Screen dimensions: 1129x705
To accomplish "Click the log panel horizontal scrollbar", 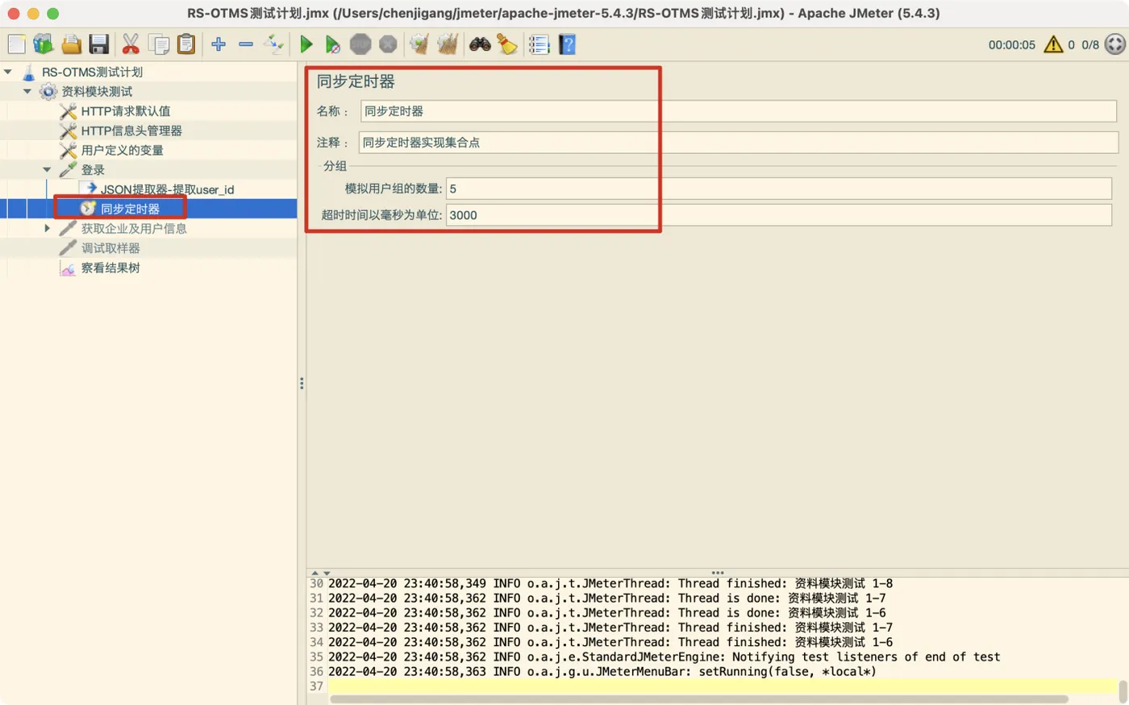I will point(699,699).
